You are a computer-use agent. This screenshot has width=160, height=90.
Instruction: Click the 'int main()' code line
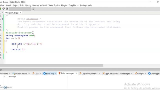click(x=13, y=38)
